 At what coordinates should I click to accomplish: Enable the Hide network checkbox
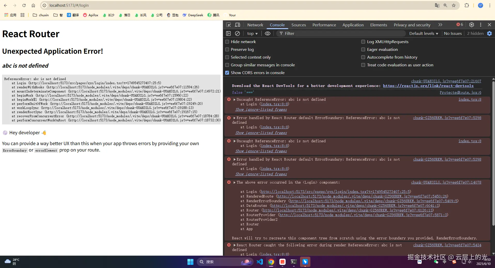(227, 42)
